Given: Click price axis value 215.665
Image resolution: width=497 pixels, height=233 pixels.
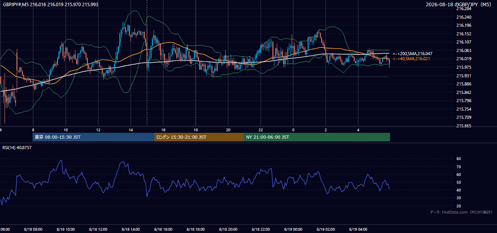Looking at the screenshot, I should [464, 126].
